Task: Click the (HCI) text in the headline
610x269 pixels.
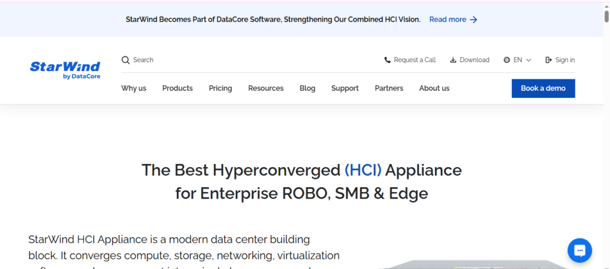Action: 363,170
